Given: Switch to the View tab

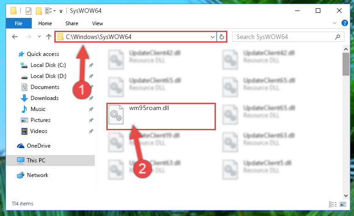Looking at the screenshot, I should (98, 23).
